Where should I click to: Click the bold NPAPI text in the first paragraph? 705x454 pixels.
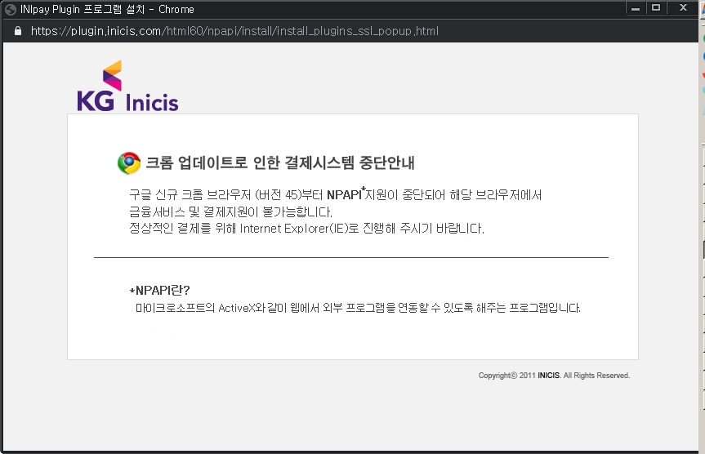pos(345,194)
